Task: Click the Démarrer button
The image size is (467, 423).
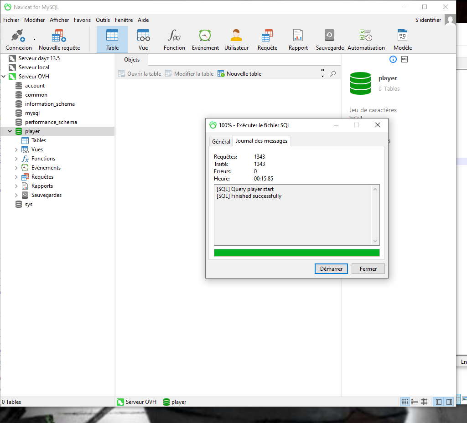Action: click(331, 269)
